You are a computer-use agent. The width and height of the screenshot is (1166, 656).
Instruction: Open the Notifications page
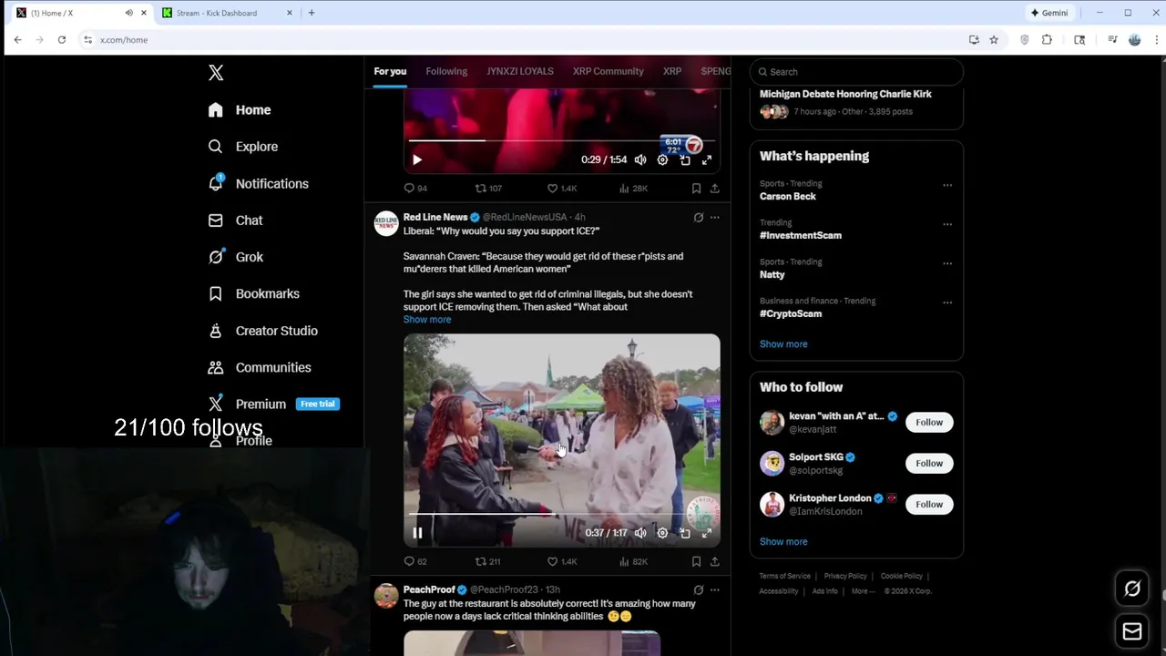pyautogui.click(x=258, y=183)
